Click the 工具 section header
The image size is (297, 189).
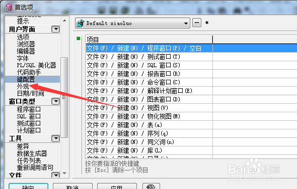coord(15,138)
